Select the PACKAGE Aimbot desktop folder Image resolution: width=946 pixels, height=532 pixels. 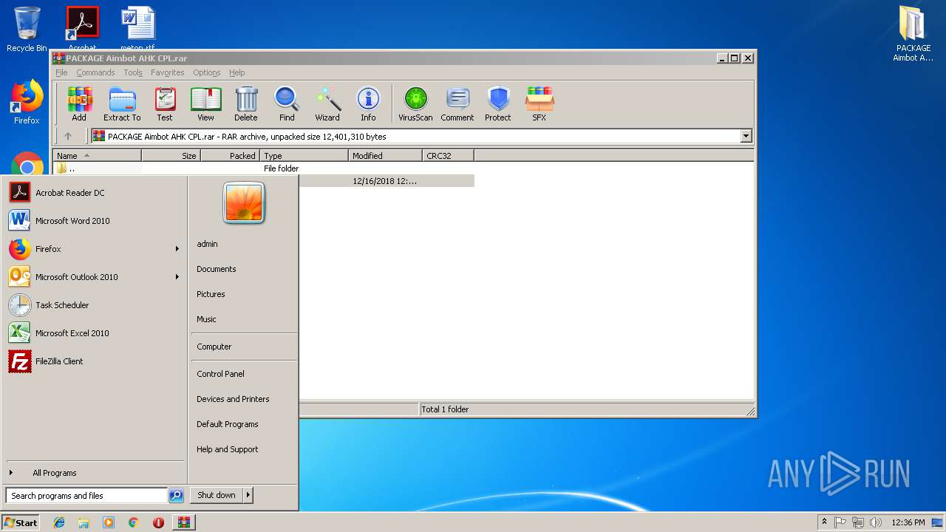click(913, 34)
